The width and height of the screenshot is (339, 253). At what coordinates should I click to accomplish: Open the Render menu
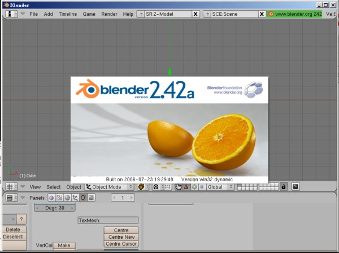click(109, 14)
